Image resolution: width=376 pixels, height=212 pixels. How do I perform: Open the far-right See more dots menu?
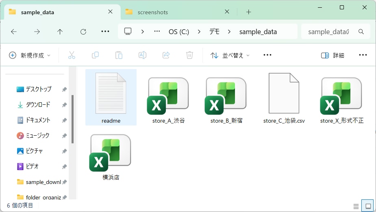pos(363,55)
